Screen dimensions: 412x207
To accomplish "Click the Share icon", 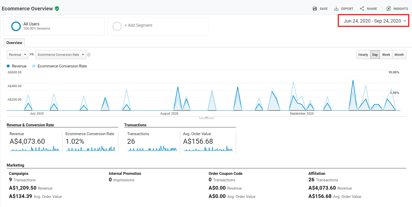I will pos(362,9).
